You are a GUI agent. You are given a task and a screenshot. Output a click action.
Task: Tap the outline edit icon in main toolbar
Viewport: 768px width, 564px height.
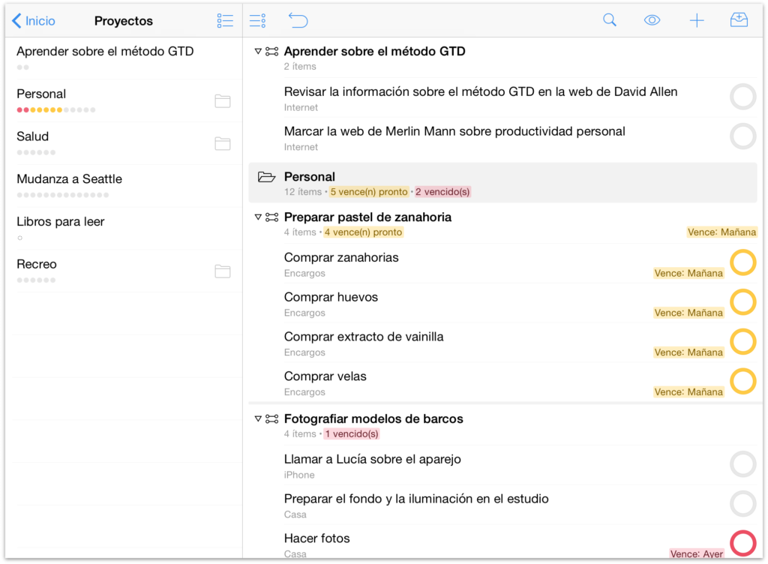pos(257,21)
